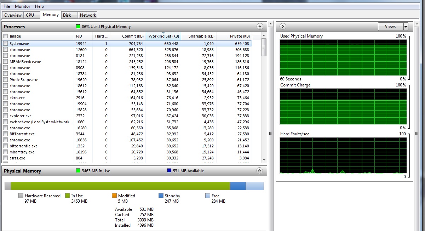Select the MBAMService.exe row name
Screen dimensions: 425x231
click(25, 62)
